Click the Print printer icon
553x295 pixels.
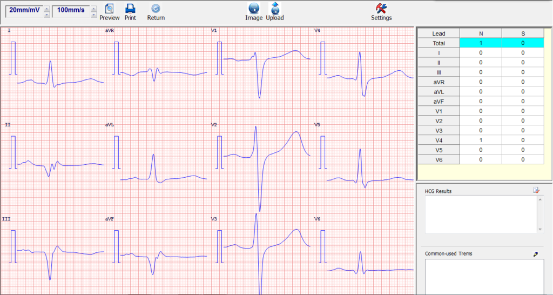[130, 9]
